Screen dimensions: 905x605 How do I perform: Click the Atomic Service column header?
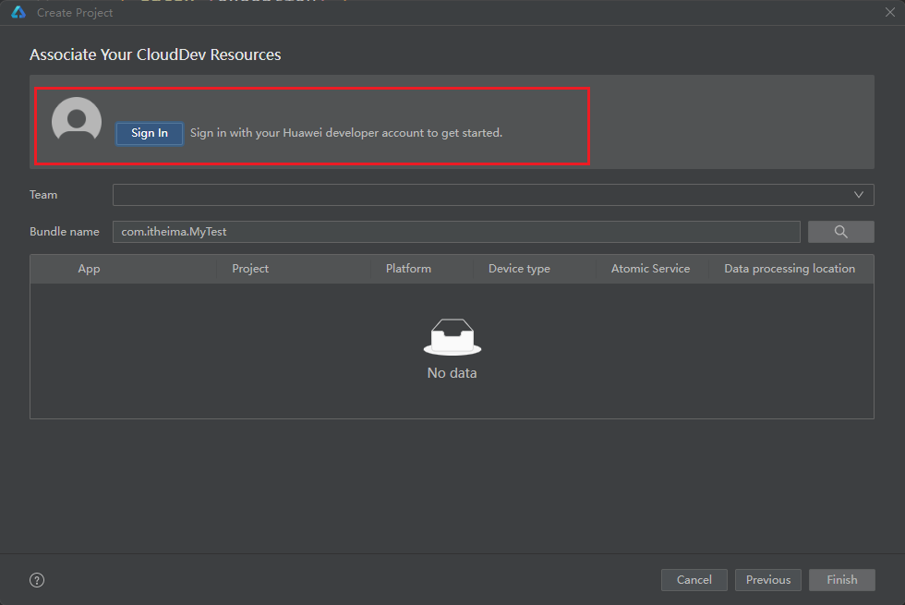pos(650,269)
